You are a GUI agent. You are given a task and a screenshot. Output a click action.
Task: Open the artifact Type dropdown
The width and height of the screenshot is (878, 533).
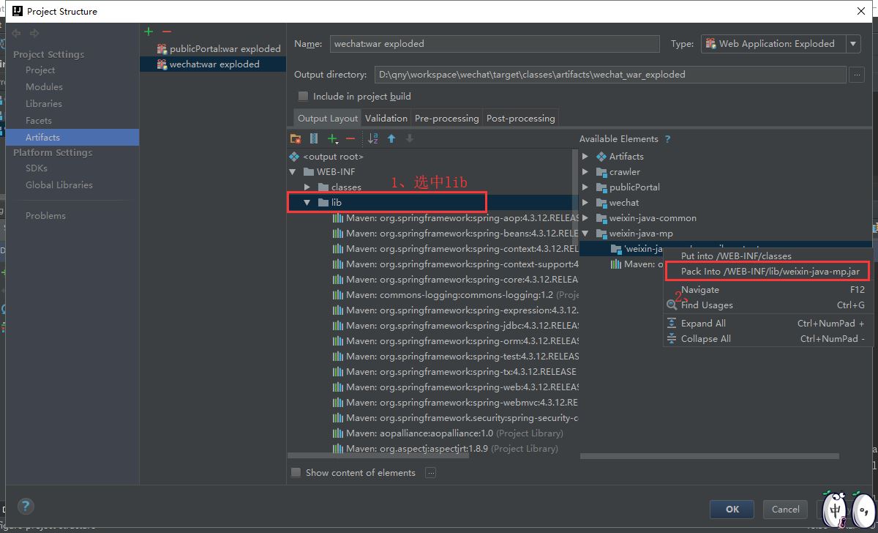pos(853,44)
